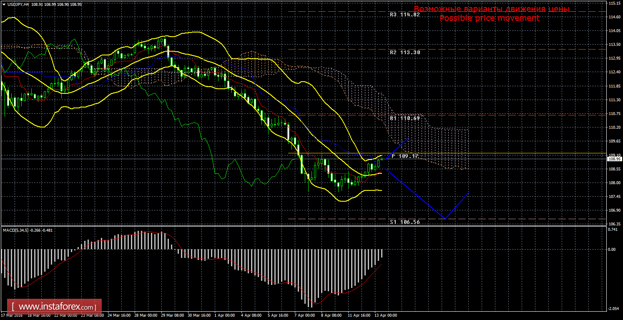Click the S1 106.56 support label
The image size is (623, 320).
click(404, 222)
